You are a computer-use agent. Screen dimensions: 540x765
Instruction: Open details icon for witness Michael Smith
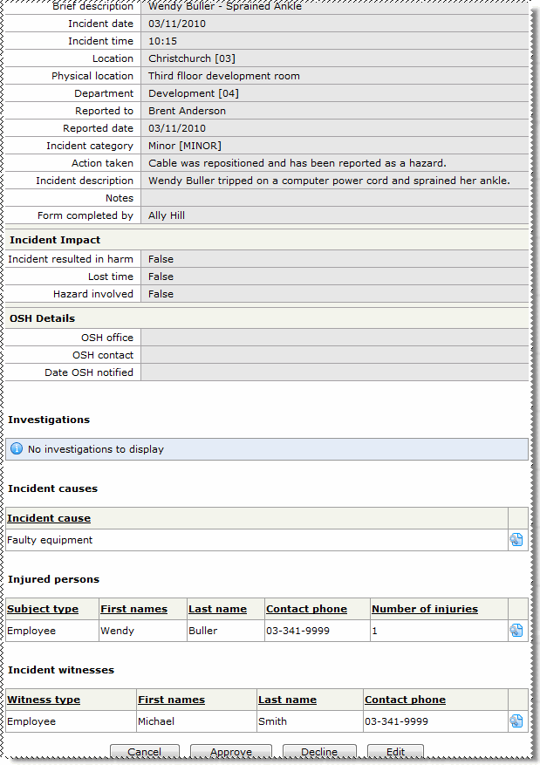coord(516,721)
